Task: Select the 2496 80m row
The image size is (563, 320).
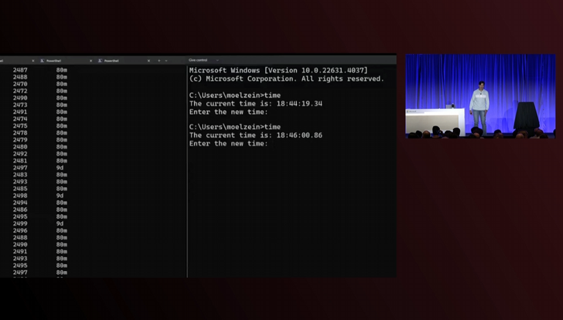Action: (40, 230)
